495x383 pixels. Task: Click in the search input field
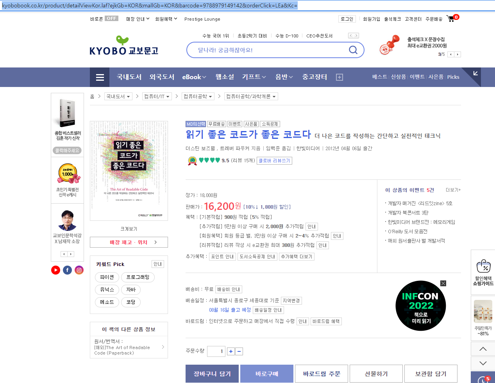click(270, 50)
